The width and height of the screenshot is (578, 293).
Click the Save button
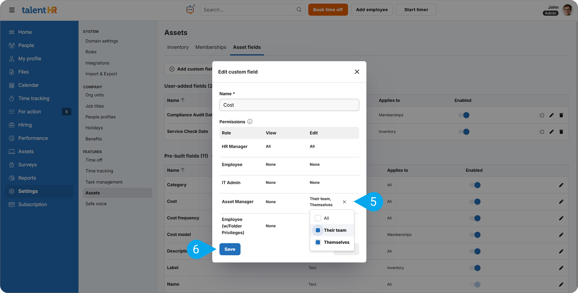(x=230, y=249)
